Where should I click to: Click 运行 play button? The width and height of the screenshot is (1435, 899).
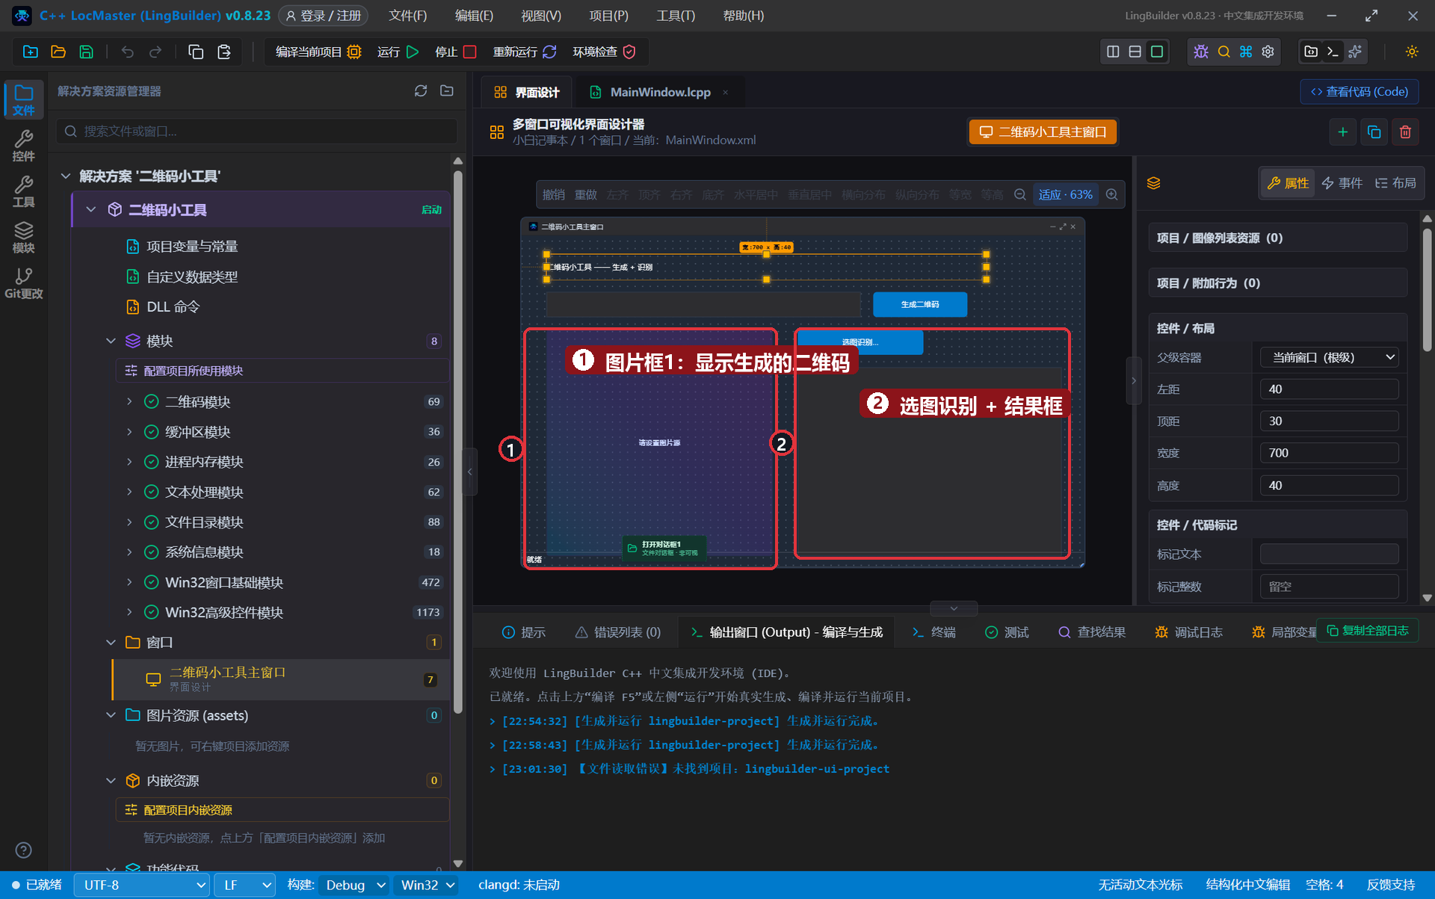398,52
